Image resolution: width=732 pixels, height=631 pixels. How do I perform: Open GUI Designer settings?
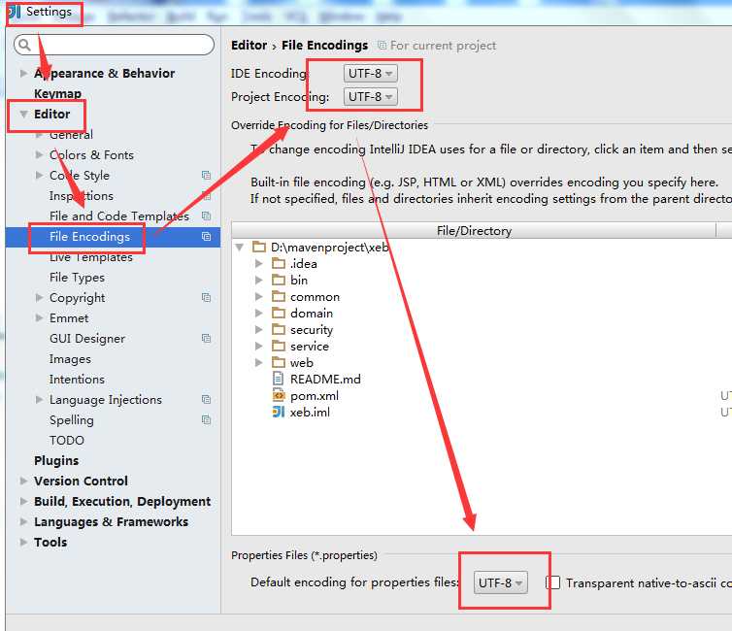[87, 339]
